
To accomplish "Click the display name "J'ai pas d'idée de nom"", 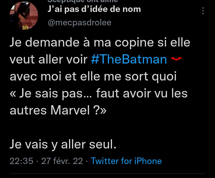I will click(x=94, y=9).
